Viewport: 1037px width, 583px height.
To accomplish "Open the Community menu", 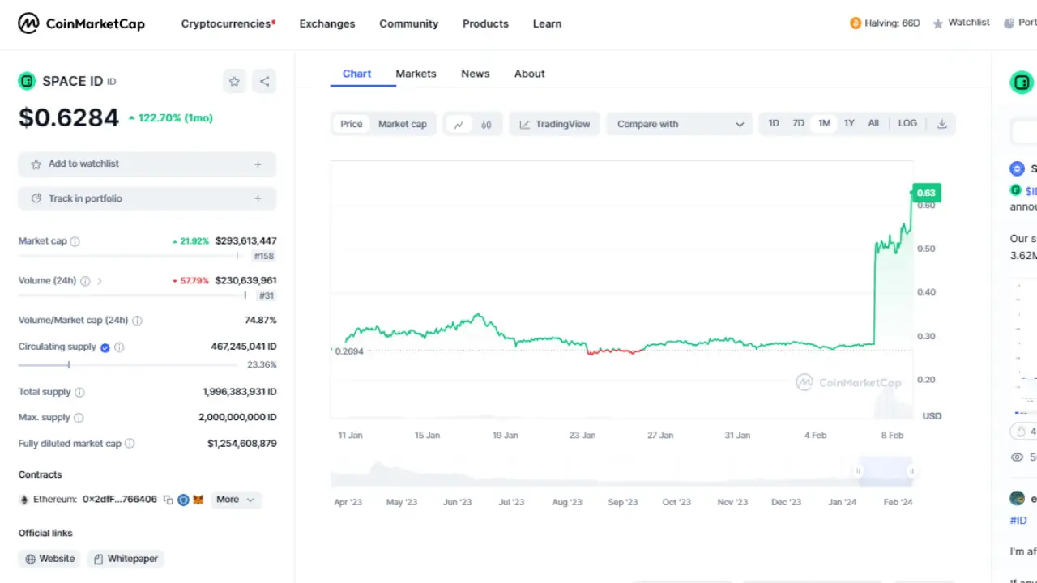I will [x=408, y=23].
